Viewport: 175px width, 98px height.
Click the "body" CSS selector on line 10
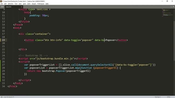(27, 12)
